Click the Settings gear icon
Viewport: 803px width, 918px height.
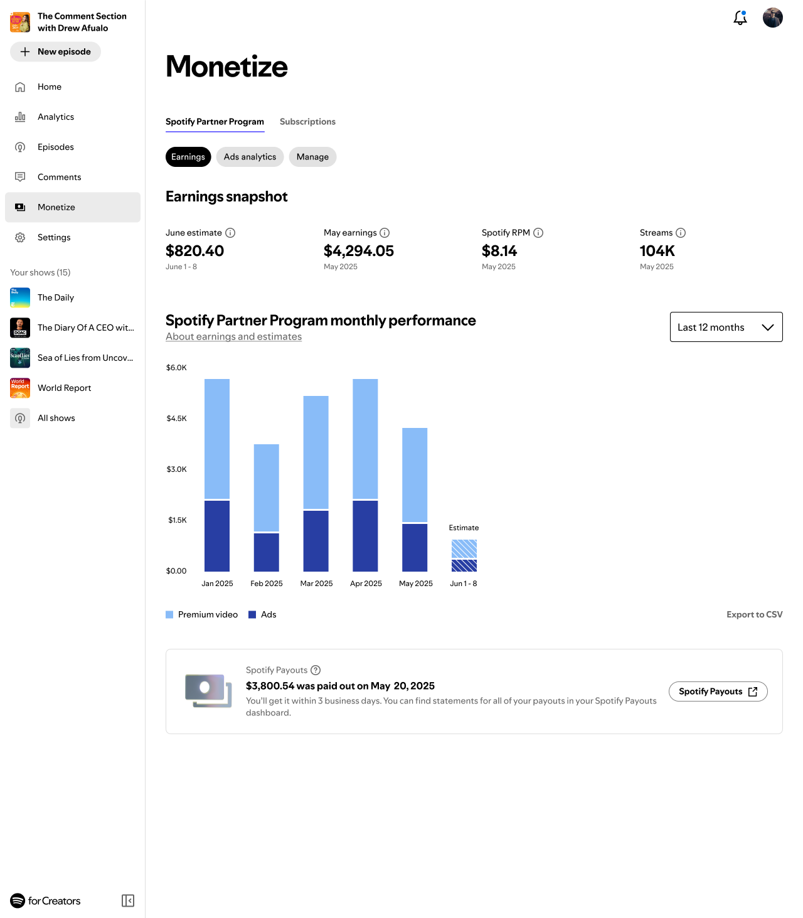click(x=20, y=237)
